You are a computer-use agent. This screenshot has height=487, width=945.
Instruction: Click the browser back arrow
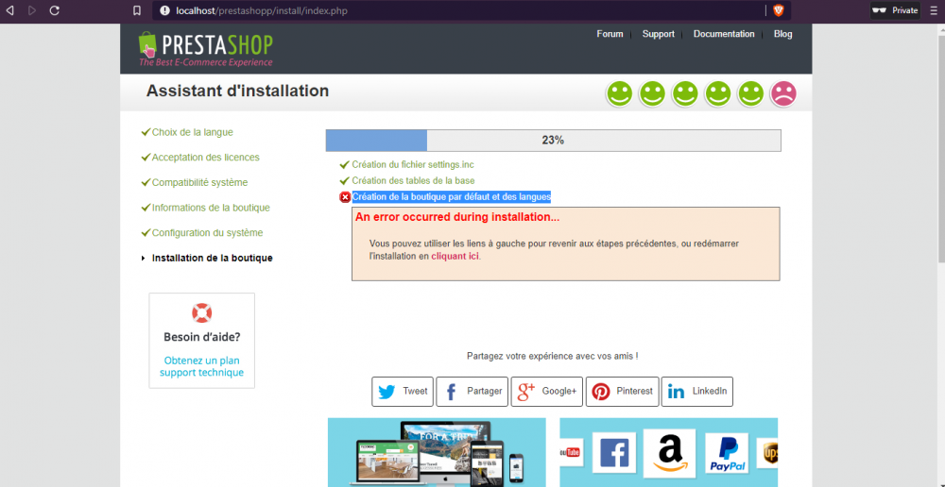click(9, 10)
